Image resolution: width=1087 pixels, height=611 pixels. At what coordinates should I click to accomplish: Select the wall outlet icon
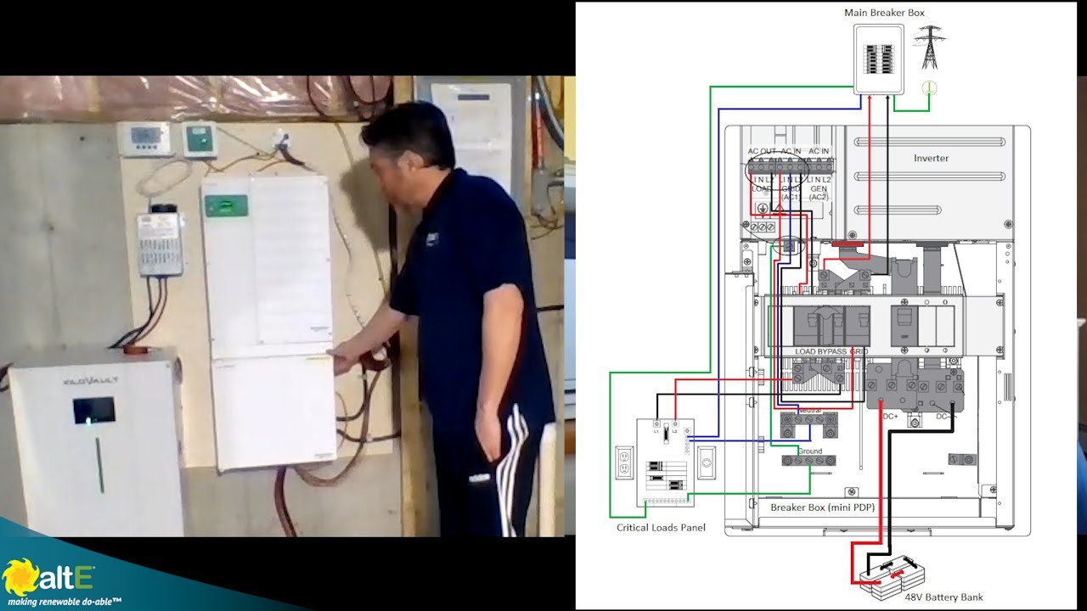tap(624, 463)
